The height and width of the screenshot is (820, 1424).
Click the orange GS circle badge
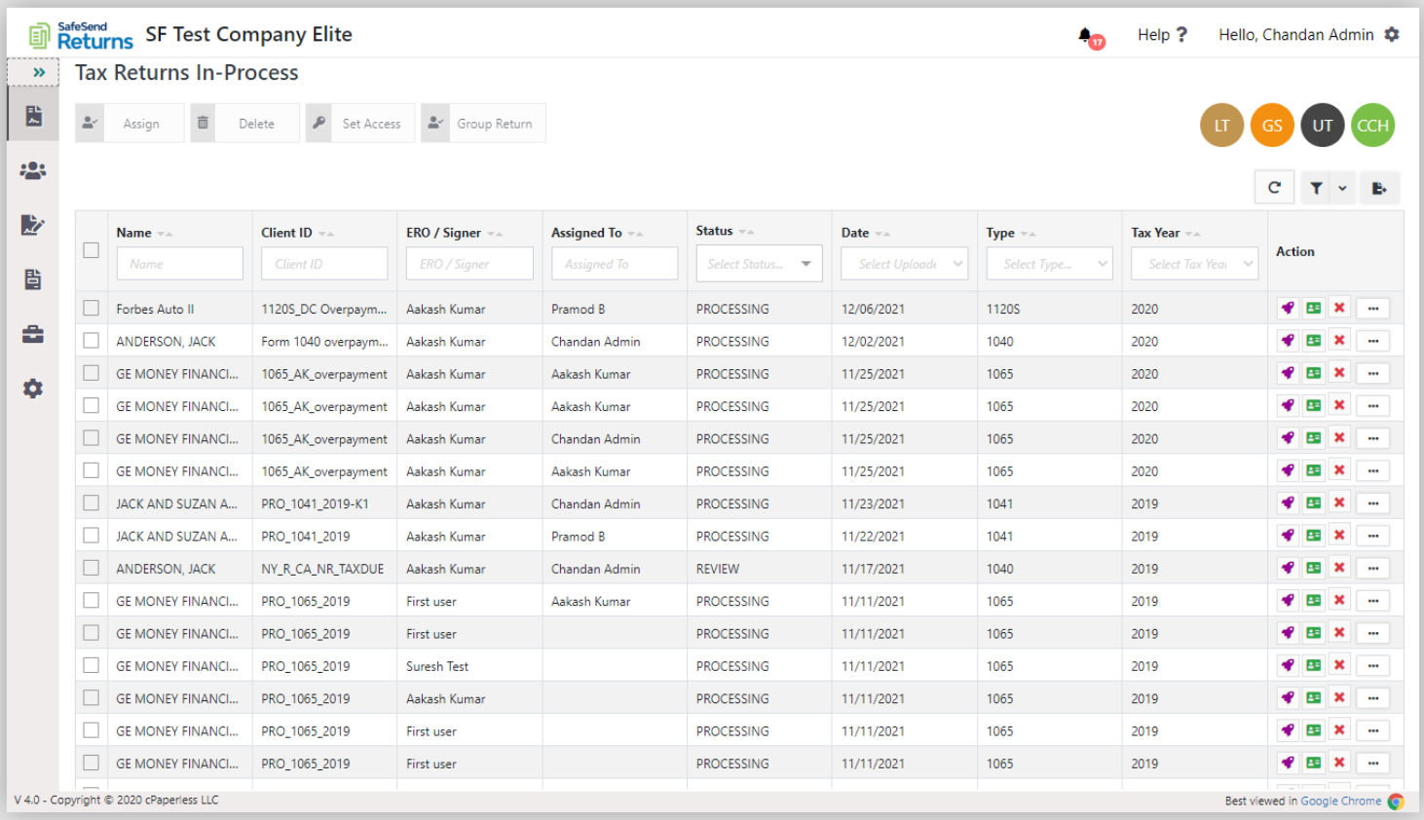point(1272,126)
